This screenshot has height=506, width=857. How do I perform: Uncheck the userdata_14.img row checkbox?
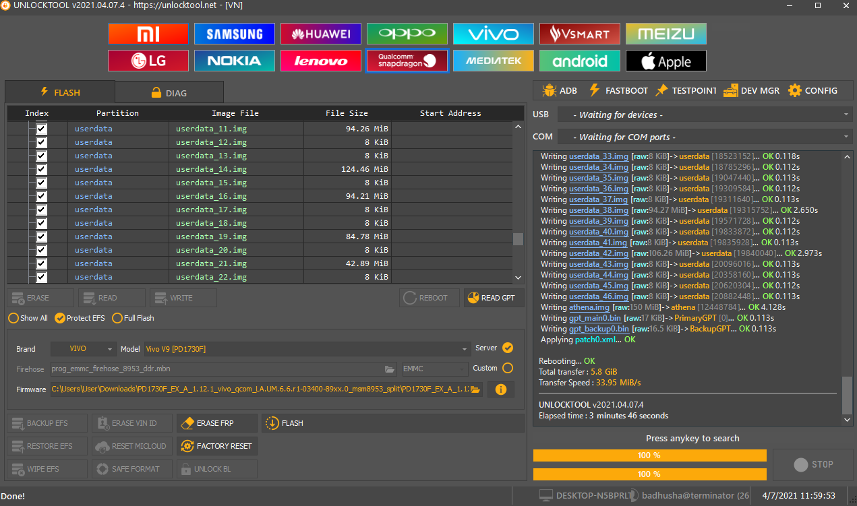point(41,169)
